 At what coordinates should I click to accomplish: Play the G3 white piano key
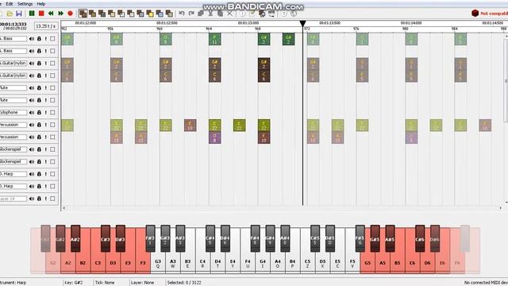(158, 250)
